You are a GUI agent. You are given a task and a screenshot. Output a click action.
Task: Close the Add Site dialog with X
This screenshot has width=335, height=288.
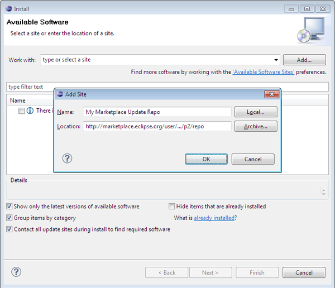[271, 94]
